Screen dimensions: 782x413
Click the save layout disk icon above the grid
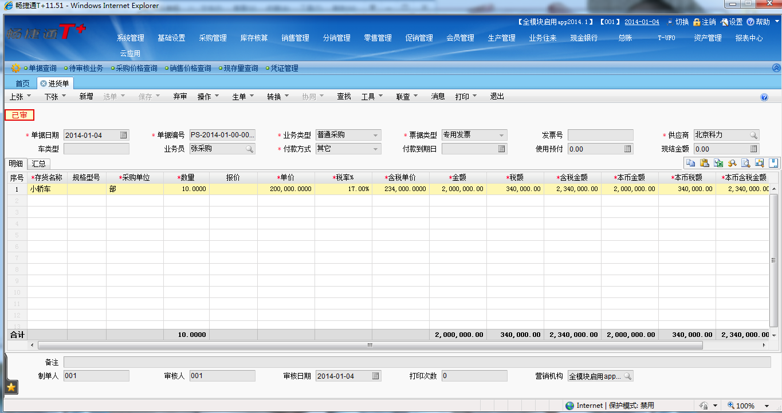point(773,163)
